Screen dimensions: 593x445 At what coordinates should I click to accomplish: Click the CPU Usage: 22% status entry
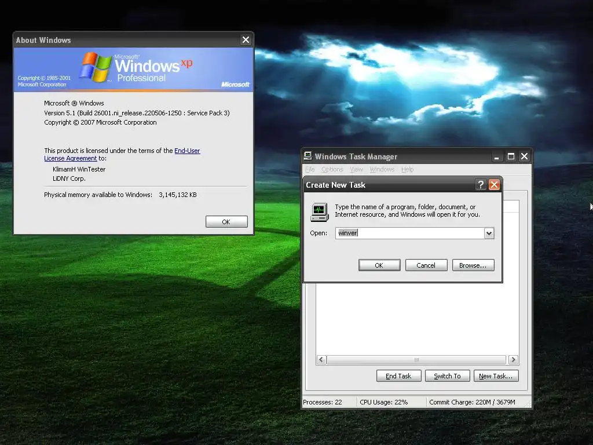(x=383, y=402)
